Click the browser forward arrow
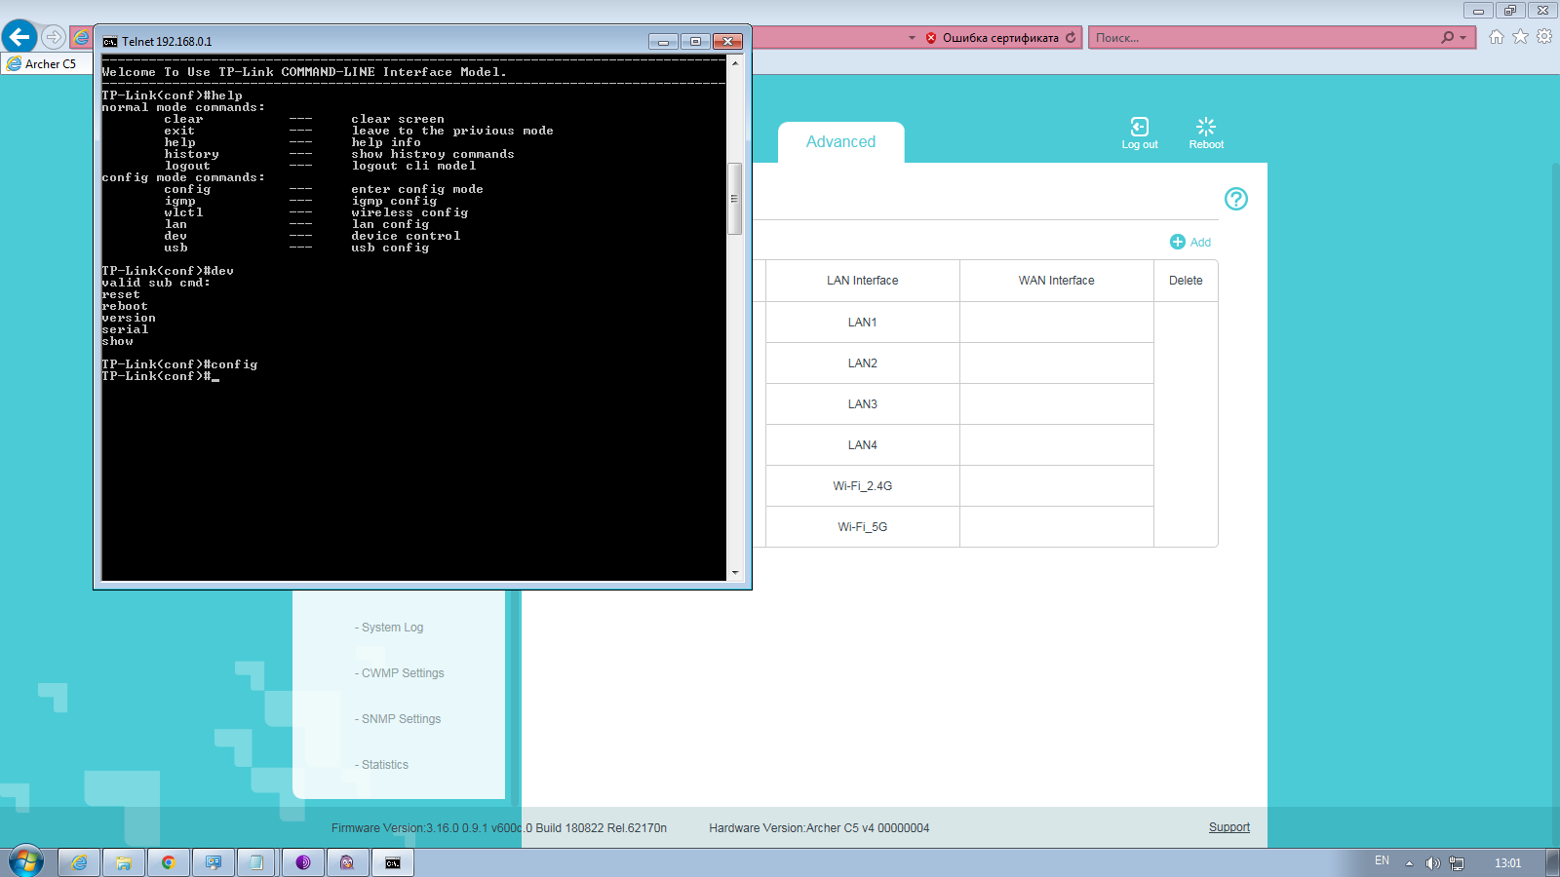The height and width of the screenshot is (877, 1560). tap(54, 37)
